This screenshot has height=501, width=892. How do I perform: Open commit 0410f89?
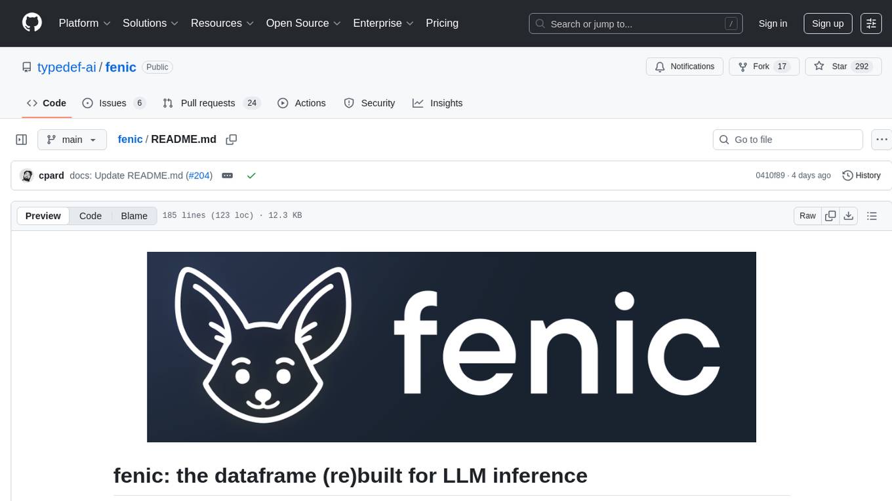[770, 176]
